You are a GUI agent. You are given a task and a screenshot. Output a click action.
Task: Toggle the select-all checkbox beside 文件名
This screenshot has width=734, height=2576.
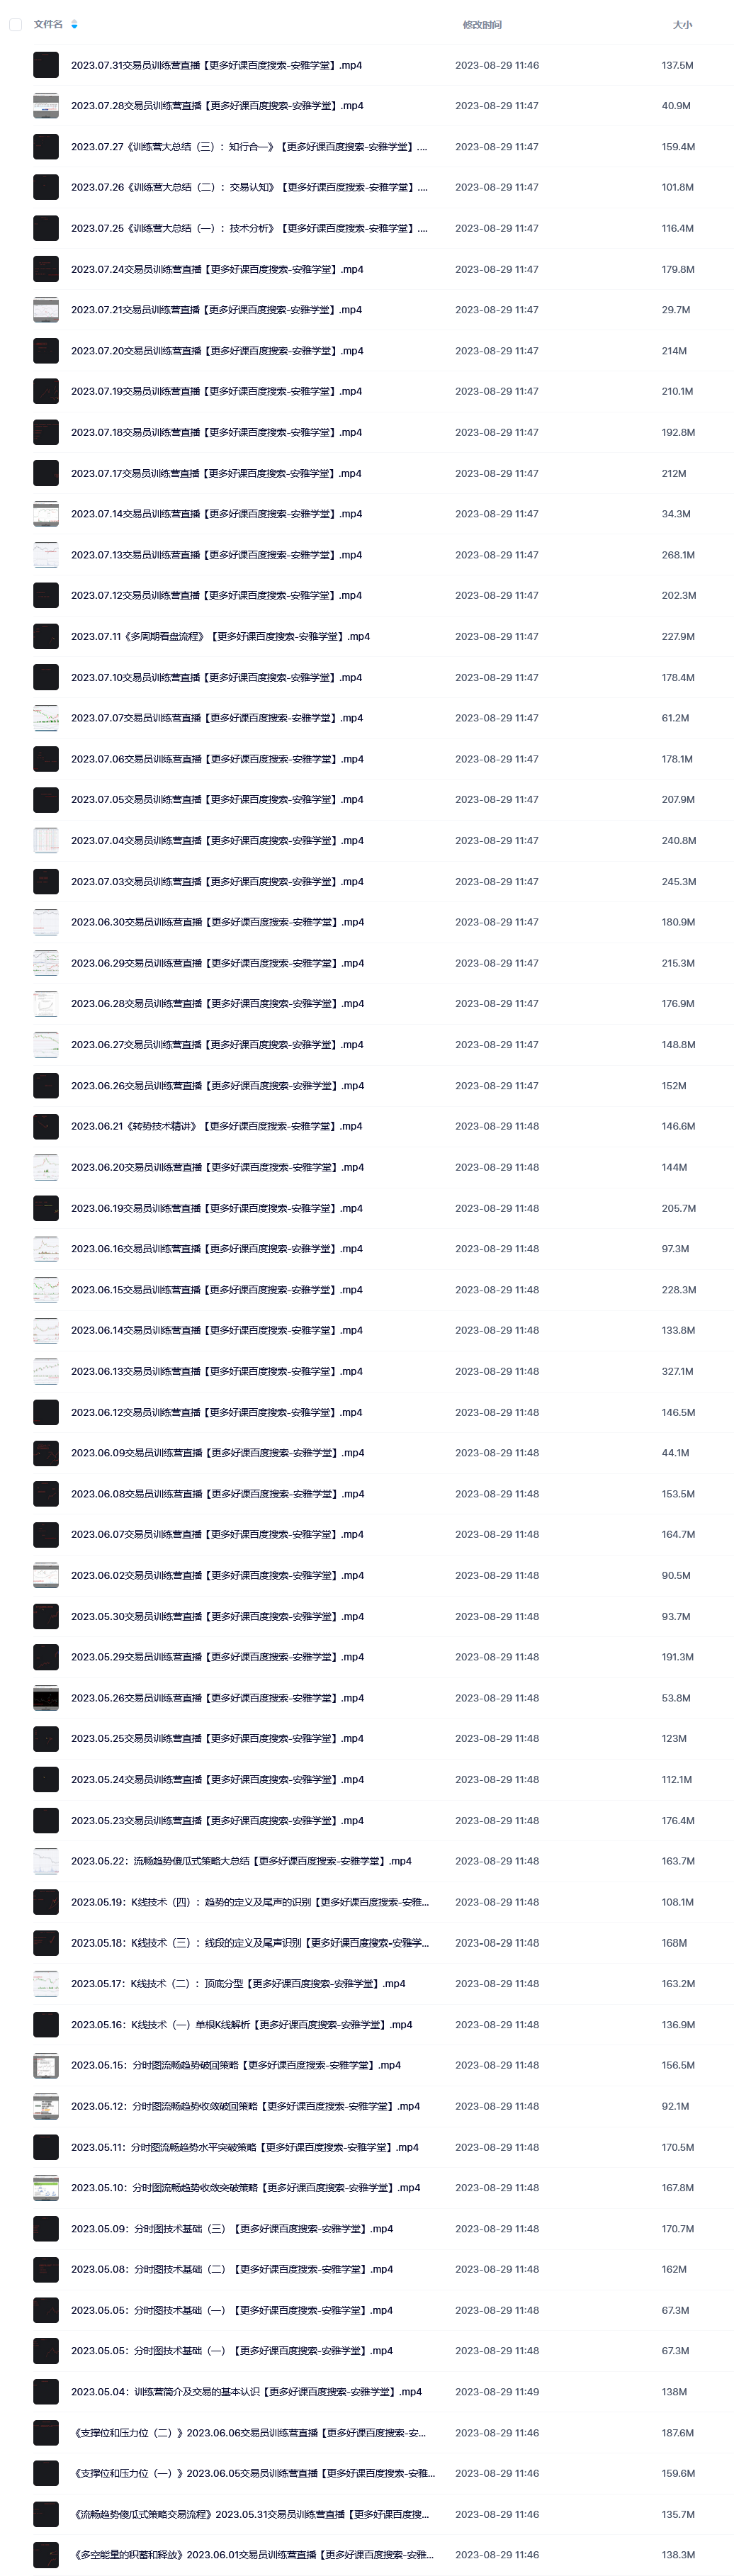click(15, 25)
